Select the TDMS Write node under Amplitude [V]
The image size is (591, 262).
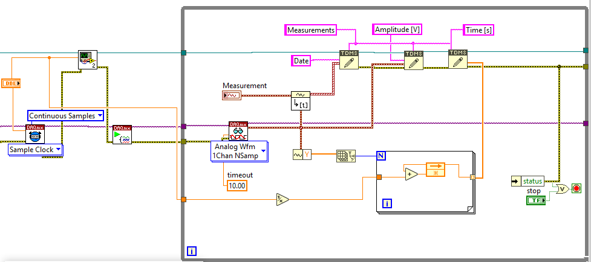click(414, 60)
